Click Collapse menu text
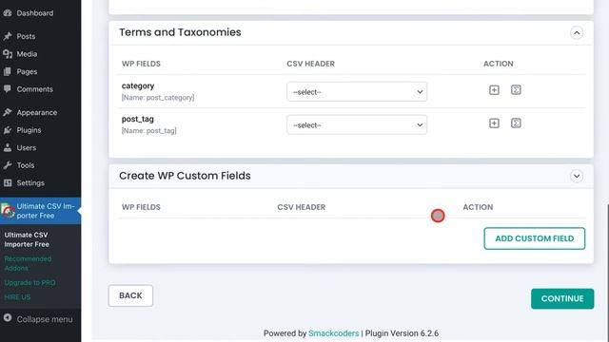 [x=45, y=319]
